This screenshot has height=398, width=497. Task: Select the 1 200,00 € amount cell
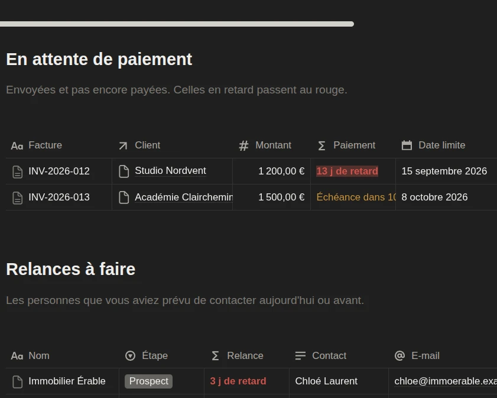(271, 172)
